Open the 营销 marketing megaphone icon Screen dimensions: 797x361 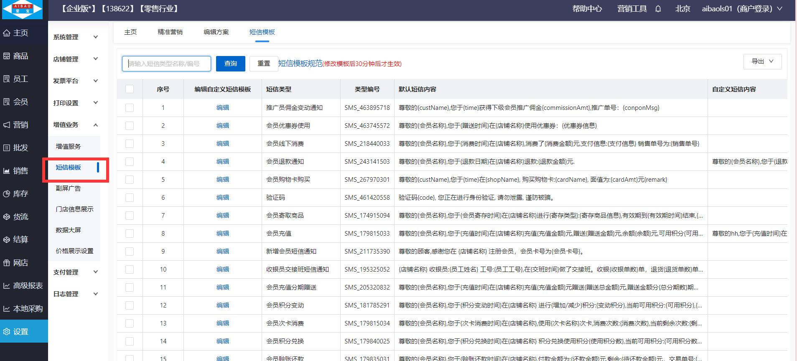pyautogui.click(x=7, y=125)
